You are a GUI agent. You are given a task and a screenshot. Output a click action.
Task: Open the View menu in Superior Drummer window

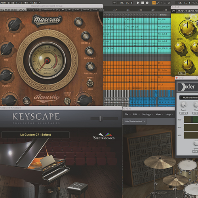tap(159, 114)
